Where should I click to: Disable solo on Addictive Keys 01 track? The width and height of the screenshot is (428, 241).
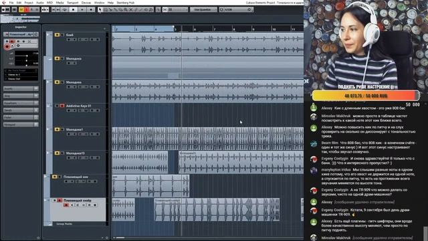(x=62, y=106)
